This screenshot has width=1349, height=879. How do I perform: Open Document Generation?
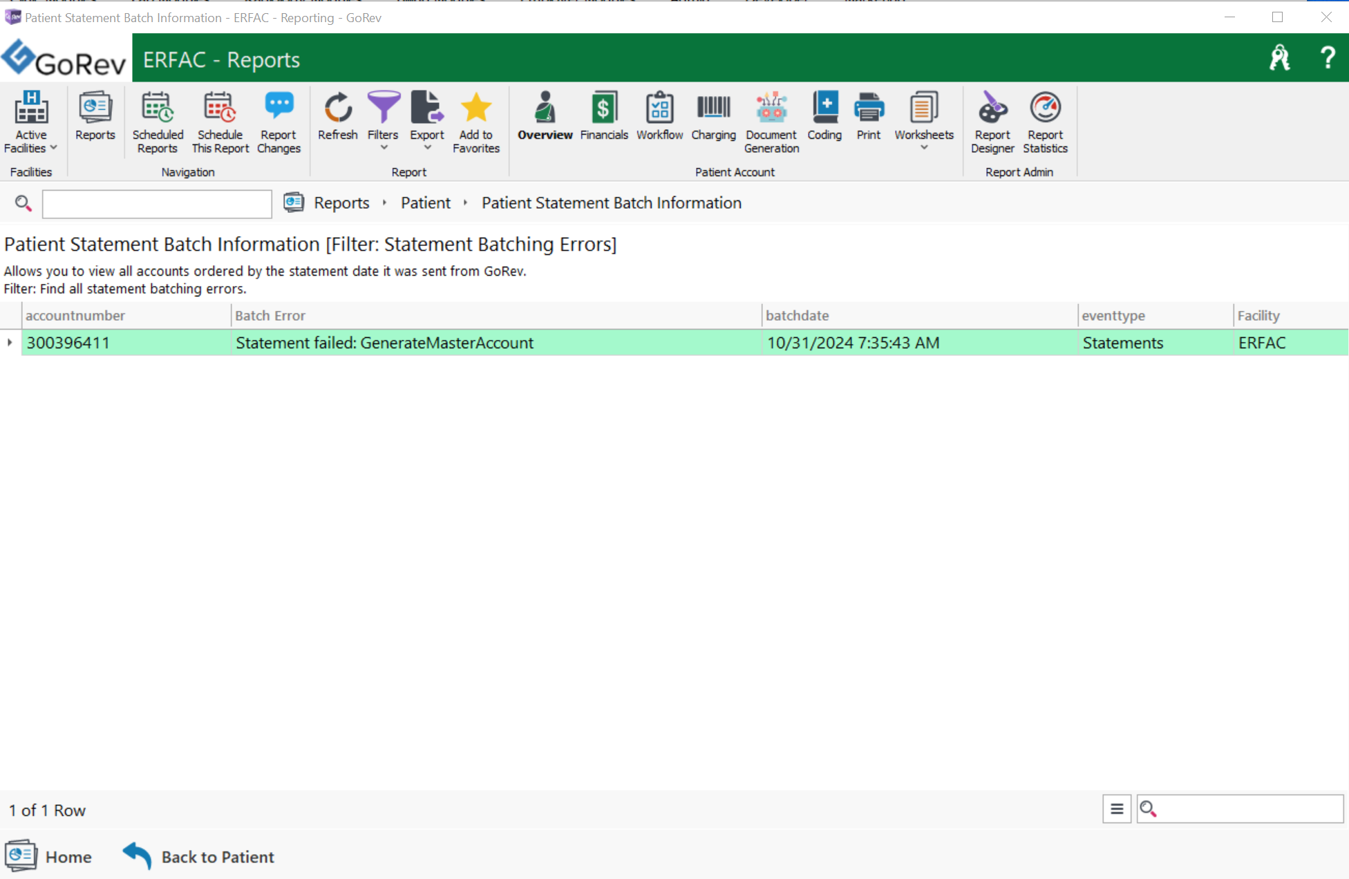click(x=771, y=122)
